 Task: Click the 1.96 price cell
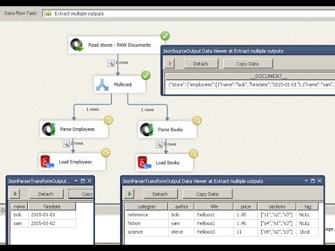[x=246, y=223]
